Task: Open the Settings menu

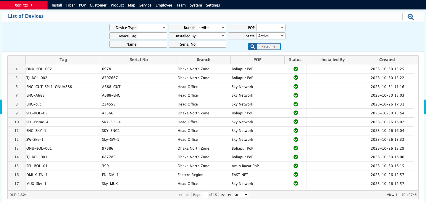Action: 213,5
